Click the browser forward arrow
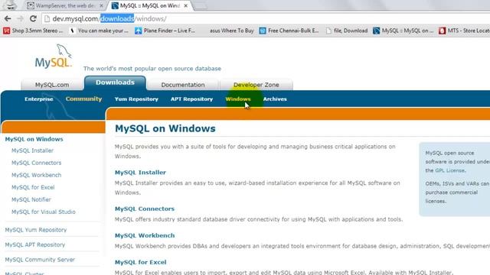The width and height of the screenshot is (490, 275). (21, 18)
